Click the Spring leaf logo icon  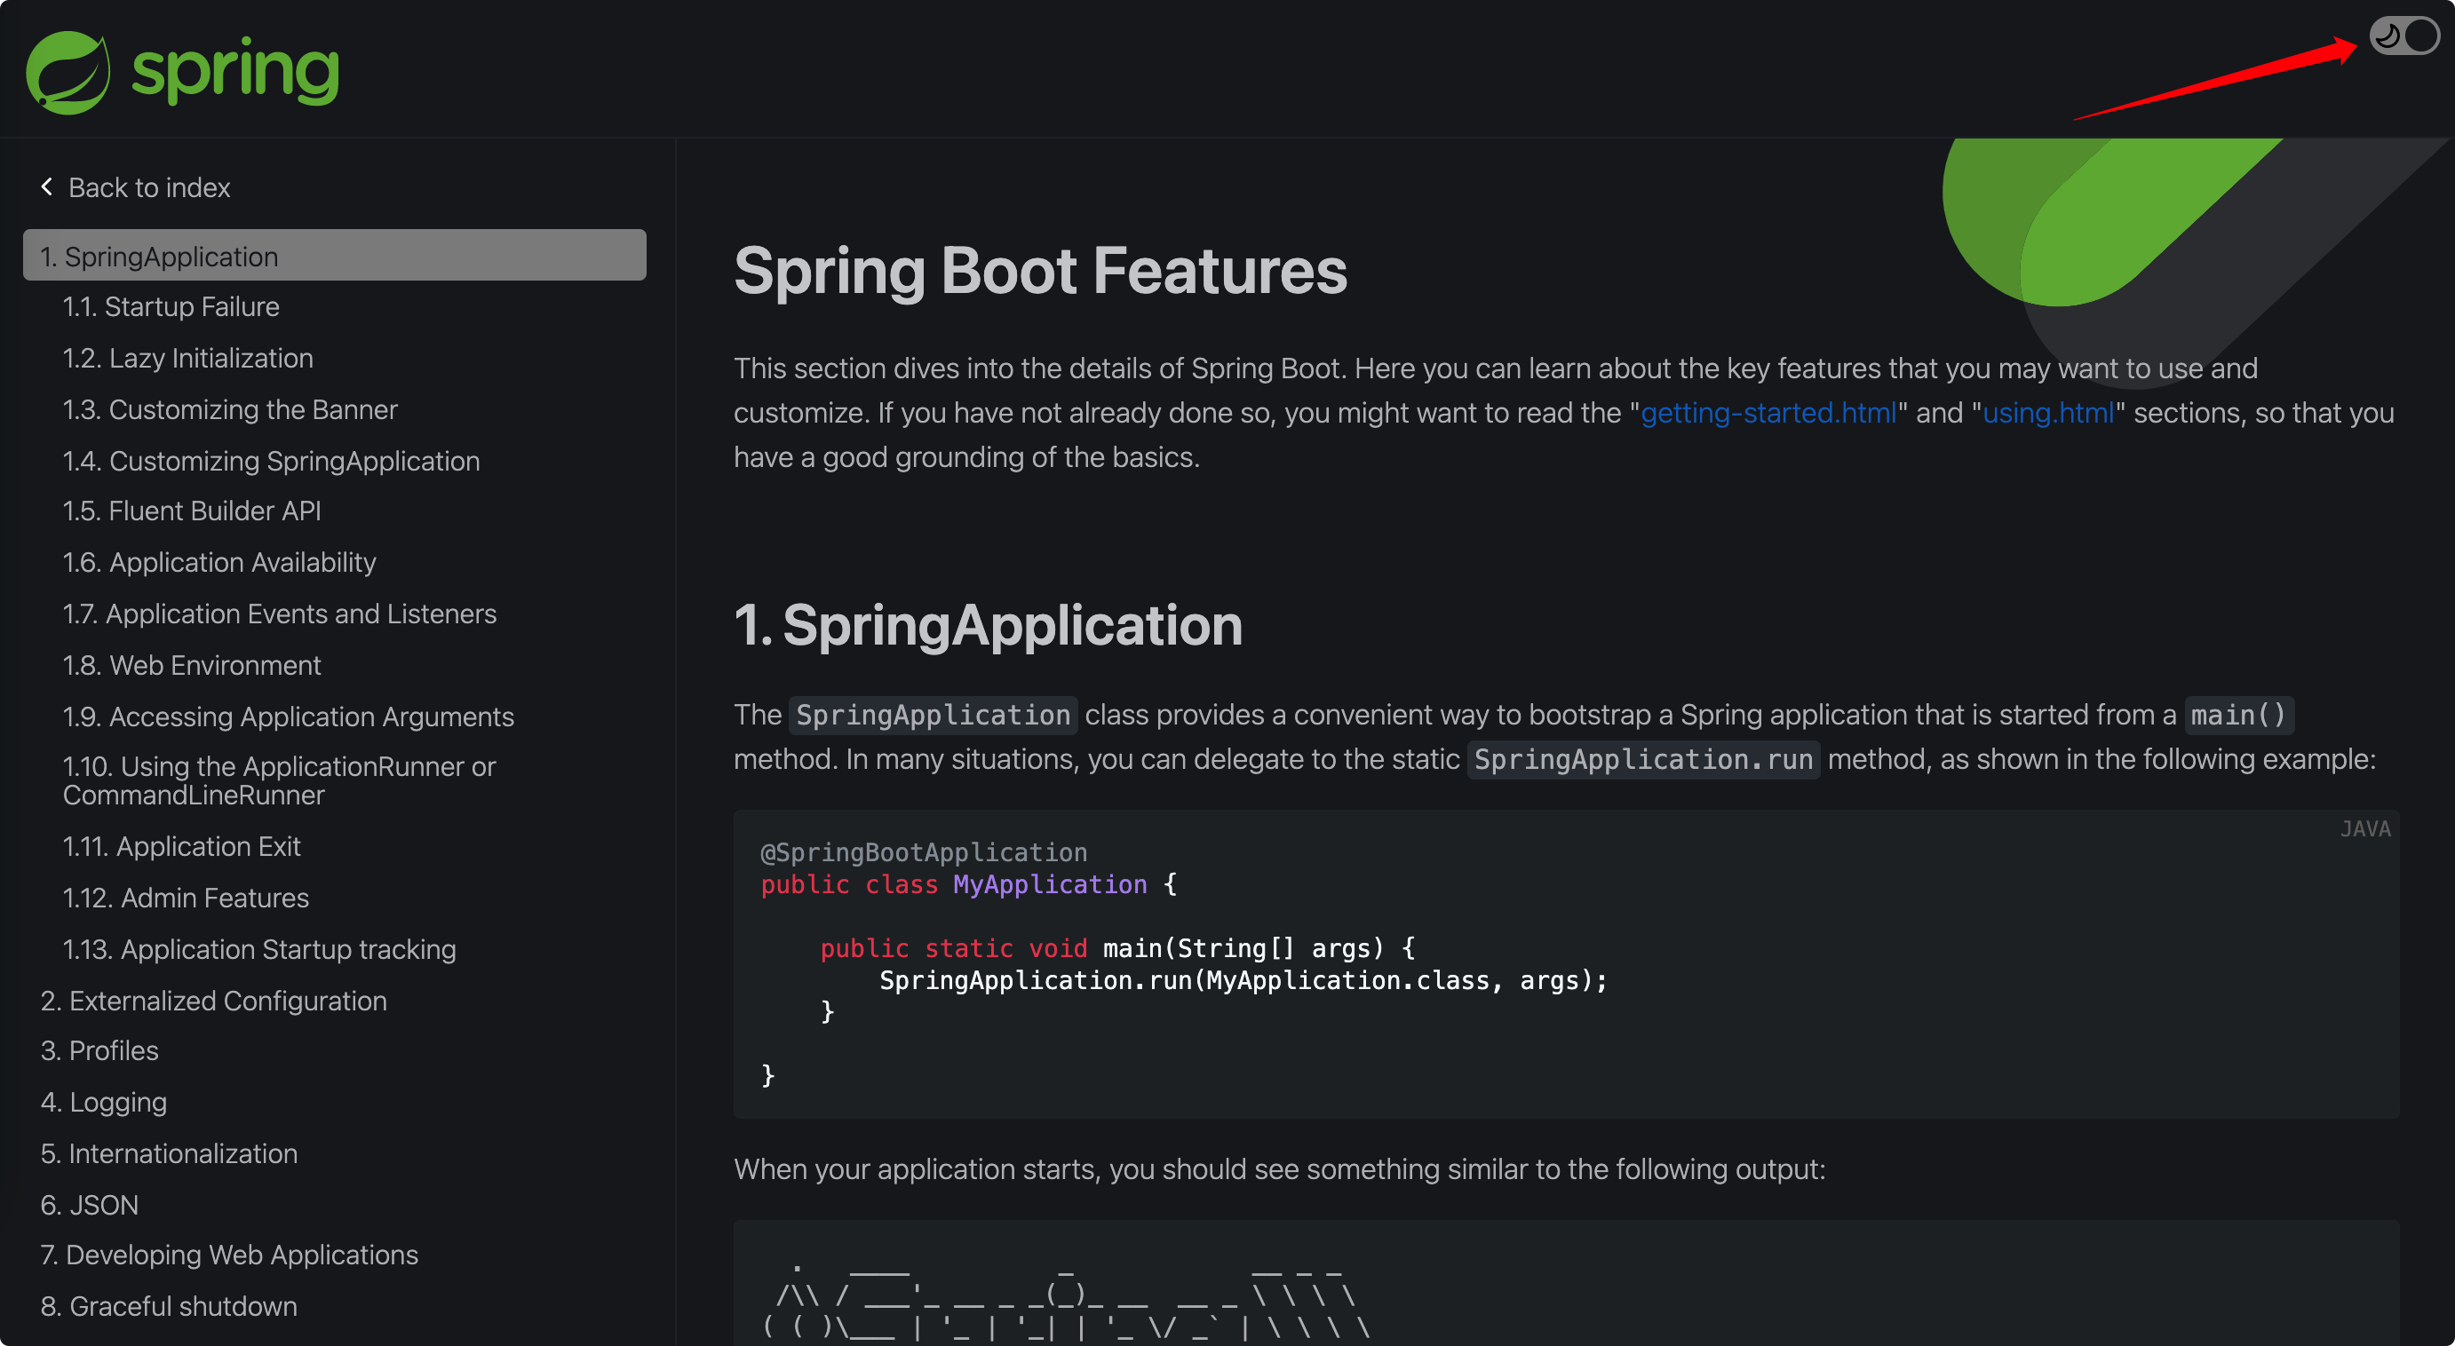[68, 71]
